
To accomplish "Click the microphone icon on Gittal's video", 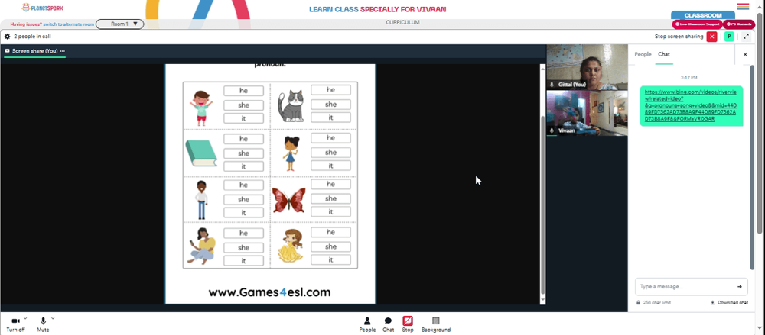I will coord(552,84).
